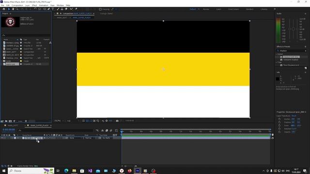Screen dimensions: 310x174
Task: Click the motion blur icon in timeline
Action: 111,130
